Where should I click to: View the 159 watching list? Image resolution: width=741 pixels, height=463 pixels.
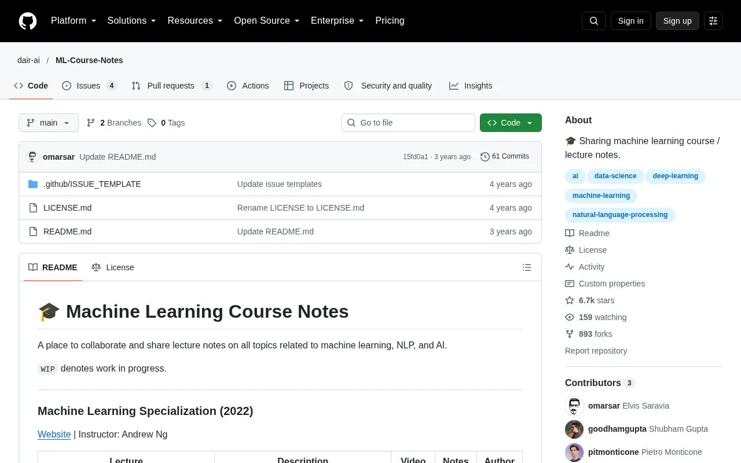coord(596,317)
